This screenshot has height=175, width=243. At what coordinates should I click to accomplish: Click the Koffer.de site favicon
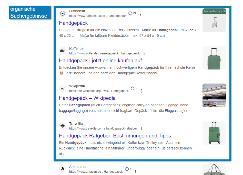(x=63, y=51)
